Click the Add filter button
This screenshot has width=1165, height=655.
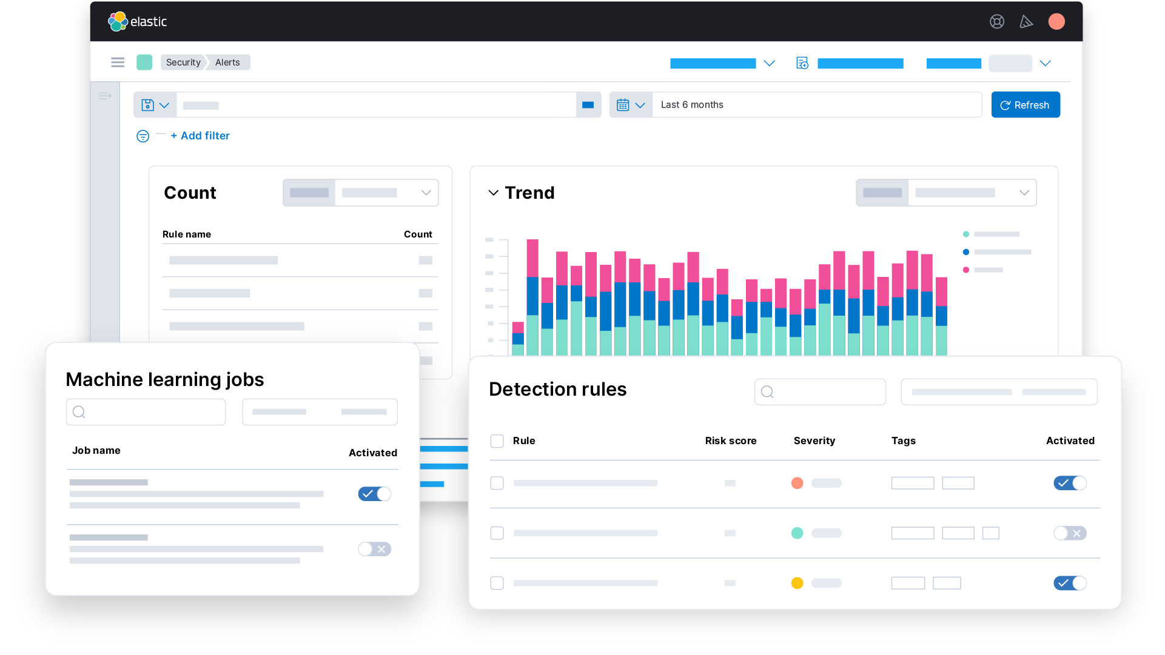(200, 135)
